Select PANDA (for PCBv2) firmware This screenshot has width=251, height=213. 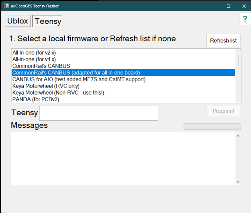point(123,99)
